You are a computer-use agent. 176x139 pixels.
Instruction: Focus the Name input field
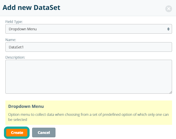click(88, 47)
